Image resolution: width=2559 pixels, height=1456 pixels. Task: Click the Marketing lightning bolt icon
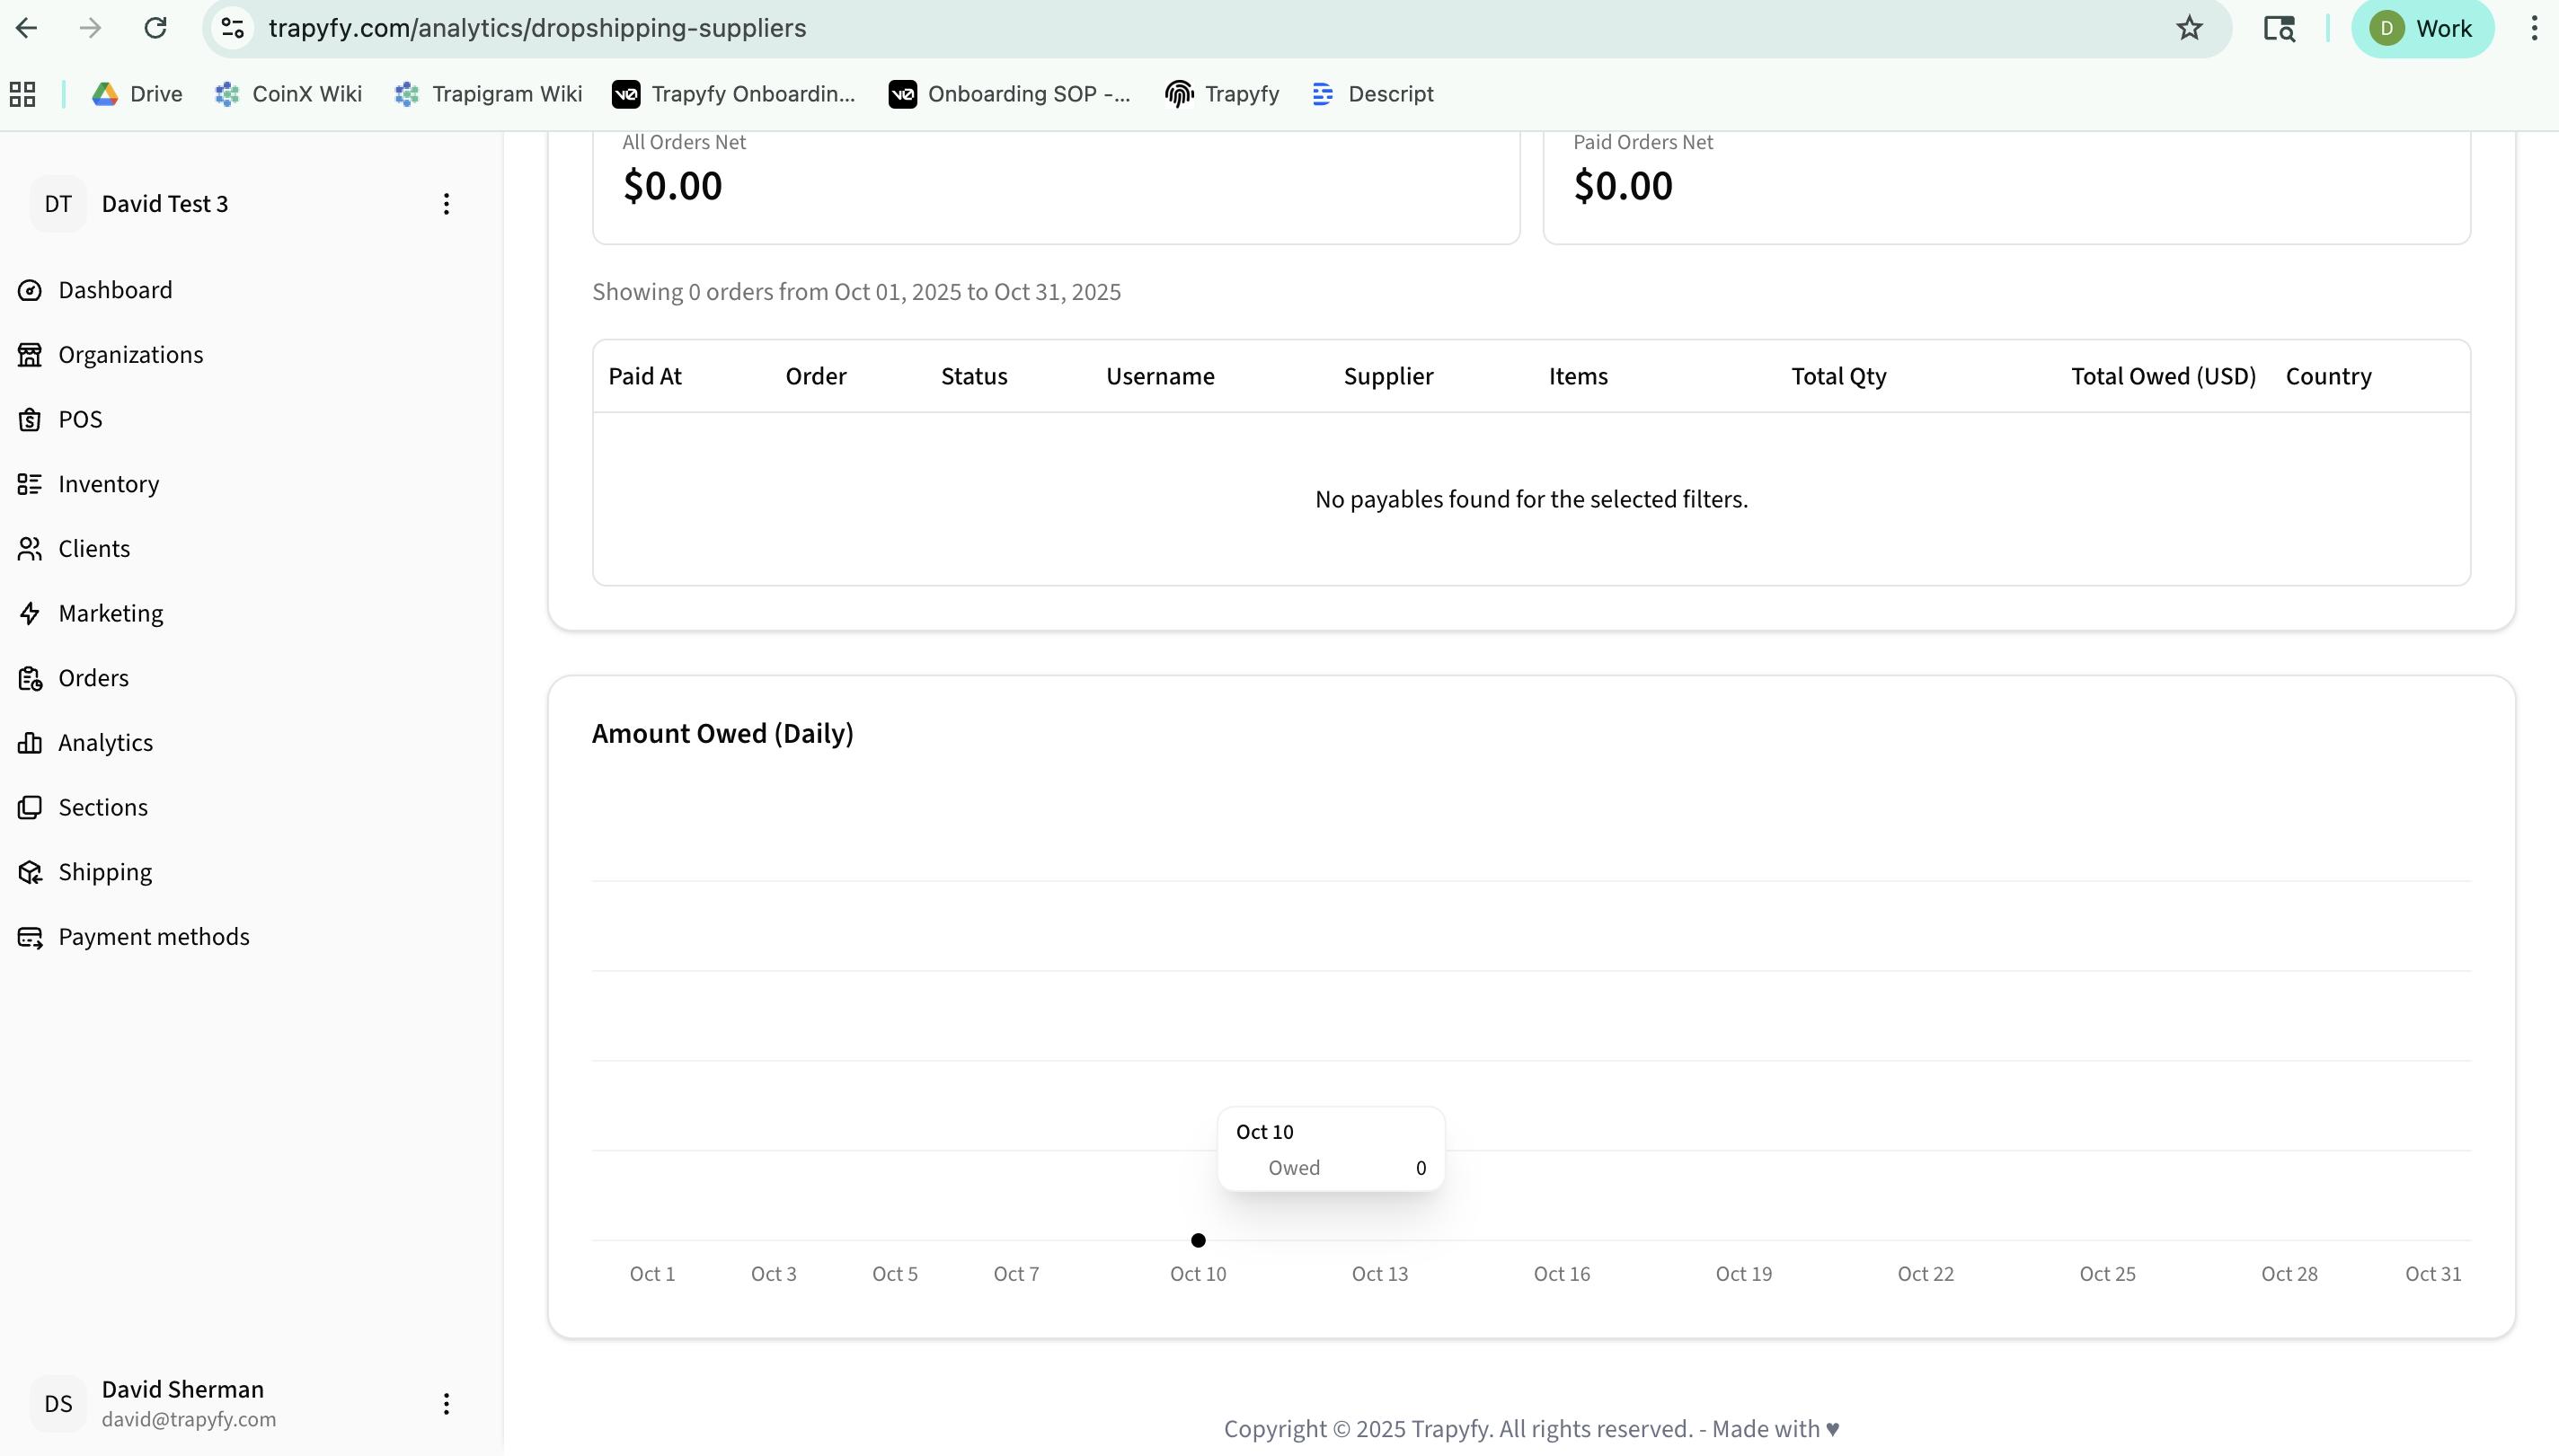[x=30, y=613]
